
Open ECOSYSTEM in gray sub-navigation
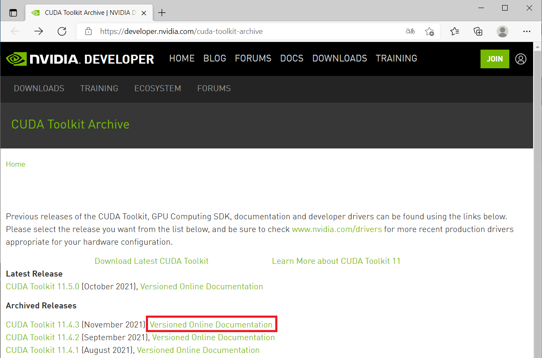158,88
